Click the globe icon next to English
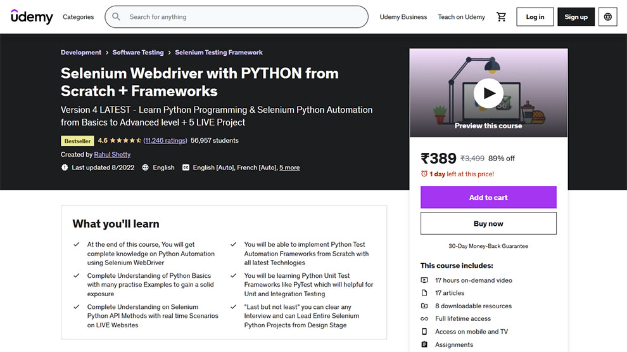Image resolution: width=627 pixels, height=352 pixels. [x=145, y=167]
